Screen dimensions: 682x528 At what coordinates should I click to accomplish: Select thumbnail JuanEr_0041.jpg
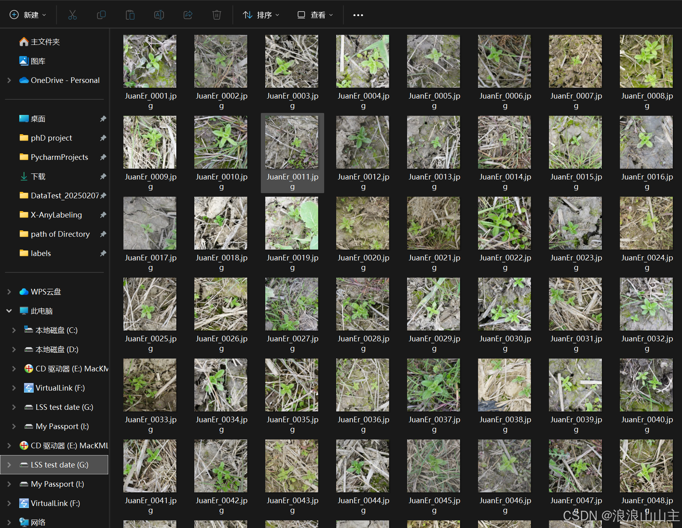tap(150, 466)
